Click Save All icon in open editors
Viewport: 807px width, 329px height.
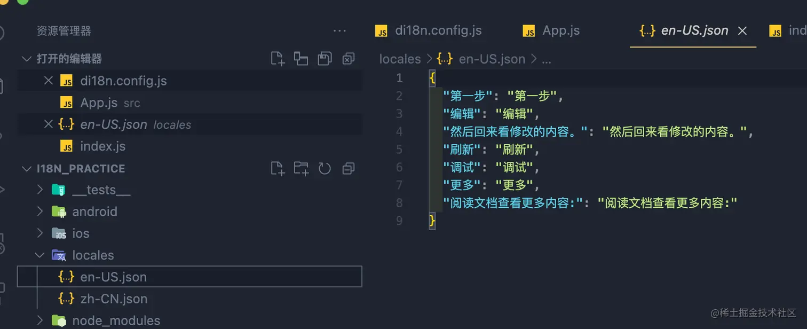click(325, 59)
